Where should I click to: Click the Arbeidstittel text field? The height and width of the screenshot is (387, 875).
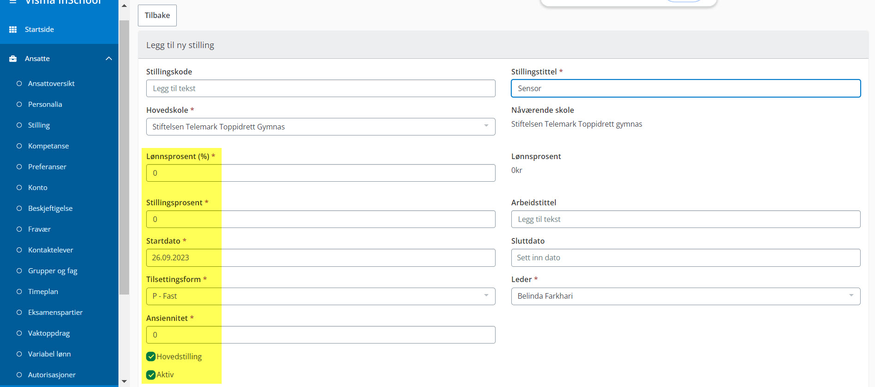(686, 219)
